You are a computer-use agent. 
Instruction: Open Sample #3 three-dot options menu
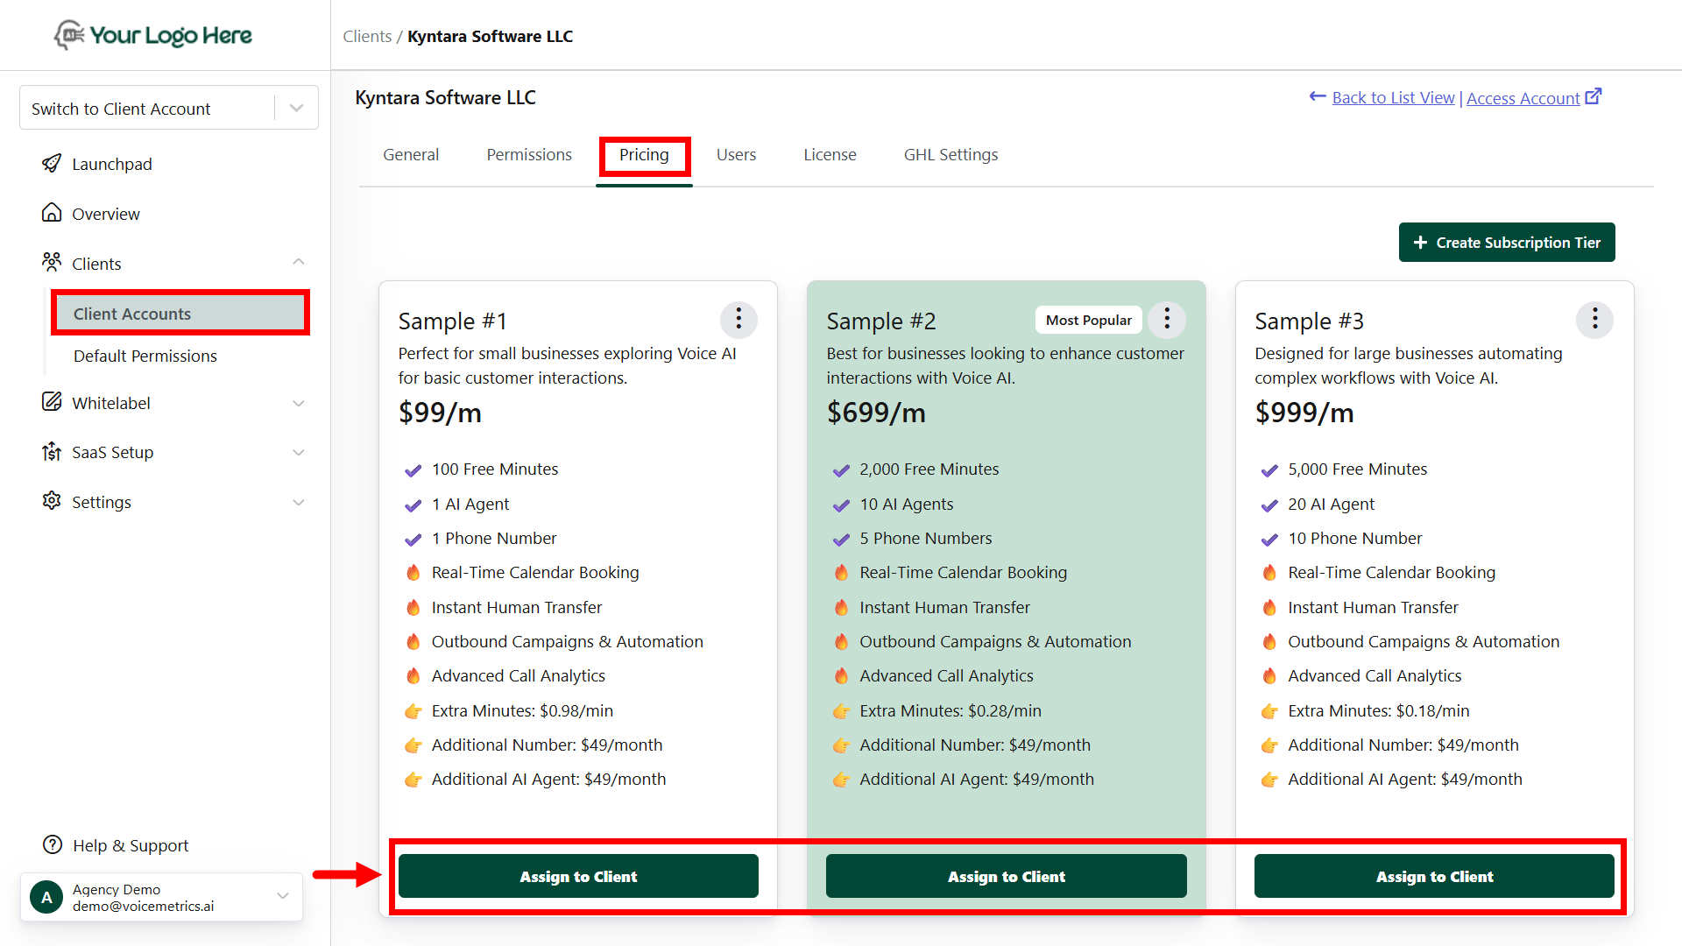tap(1594, 320)
